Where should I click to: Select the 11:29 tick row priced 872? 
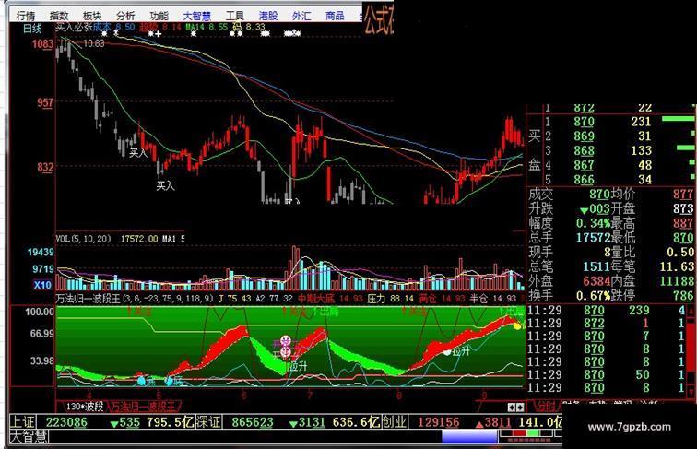point(607,324)
